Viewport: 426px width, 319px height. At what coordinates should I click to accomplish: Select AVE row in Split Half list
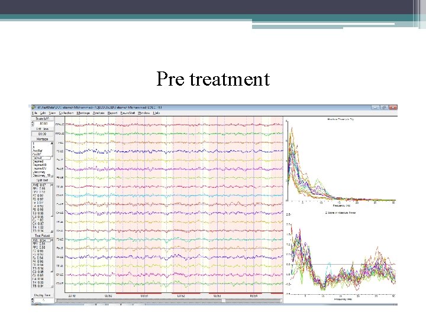pyautogui.click(x=39, y=185)
